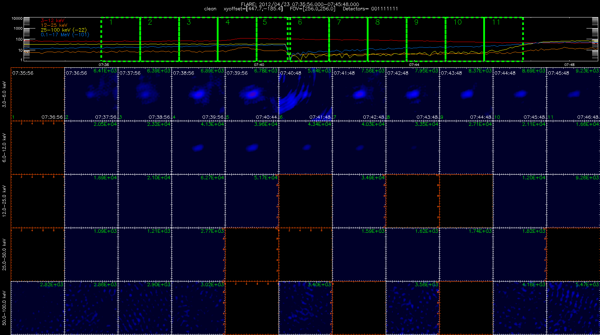Click the 6.0-12.0 keV row label
This screenshot has width=600, height=335.
[4, 148]
